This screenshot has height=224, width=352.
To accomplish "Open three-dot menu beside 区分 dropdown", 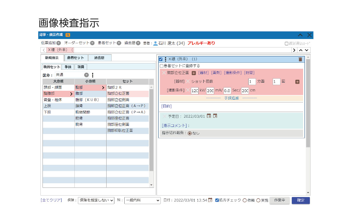I will coord(93,75).
